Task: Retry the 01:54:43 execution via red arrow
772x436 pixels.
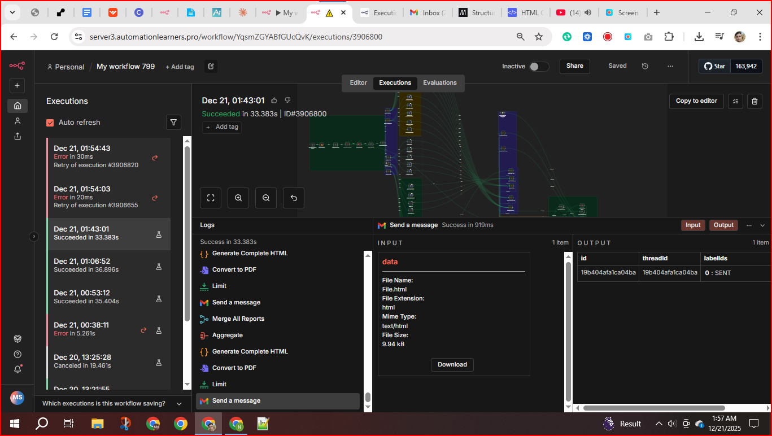Action: (155, 158)
